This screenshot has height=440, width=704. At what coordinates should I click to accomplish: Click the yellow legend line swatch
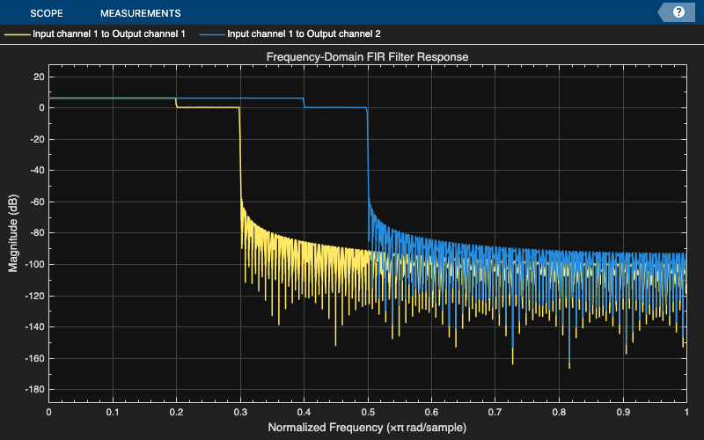pos(17,34)
